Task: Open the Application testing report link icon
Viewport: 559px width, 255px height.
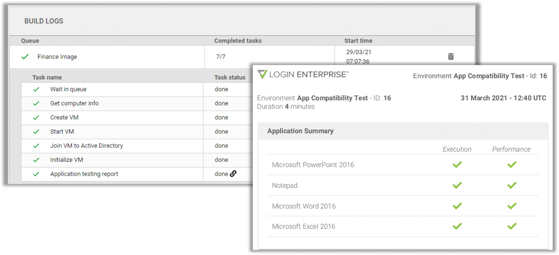Action: tap(233, 174)
